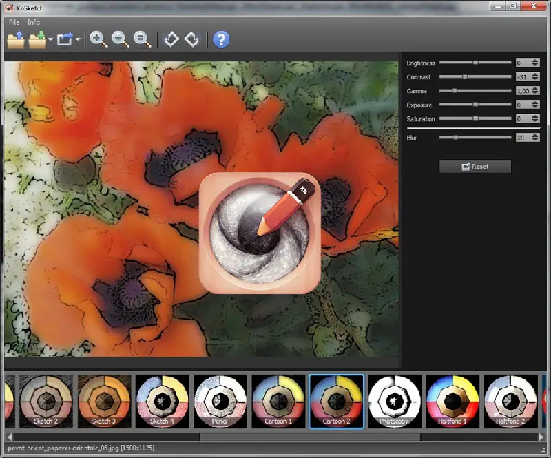Open the Info menu
Viewport: 551px width, 458px height.
coord(34,22)
